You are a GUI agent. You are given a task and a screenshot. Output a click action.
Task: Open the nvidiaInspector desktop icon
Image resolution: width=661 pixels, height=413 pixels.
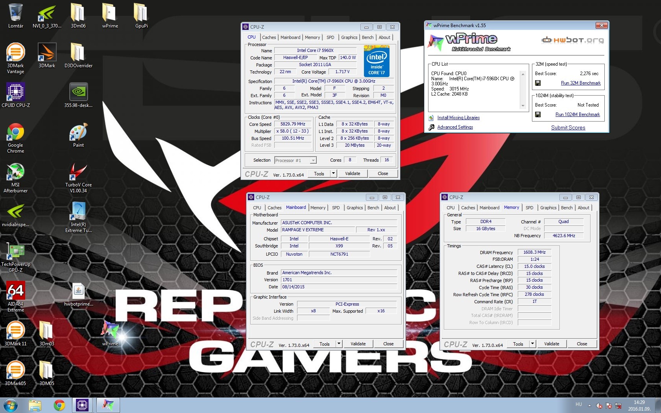click(15, 215)
